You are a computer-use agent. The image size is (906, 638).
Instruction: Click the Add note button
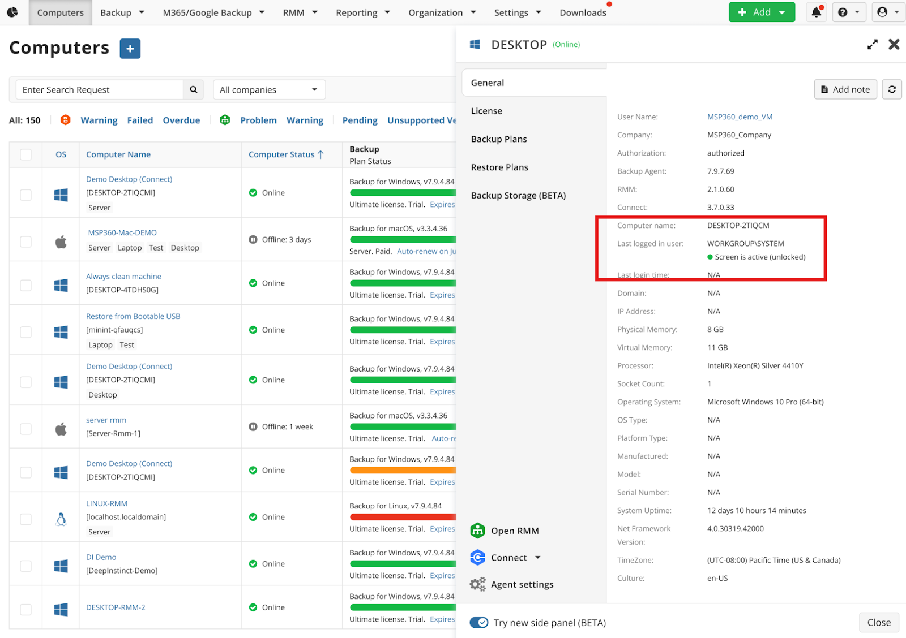[845, 89]
